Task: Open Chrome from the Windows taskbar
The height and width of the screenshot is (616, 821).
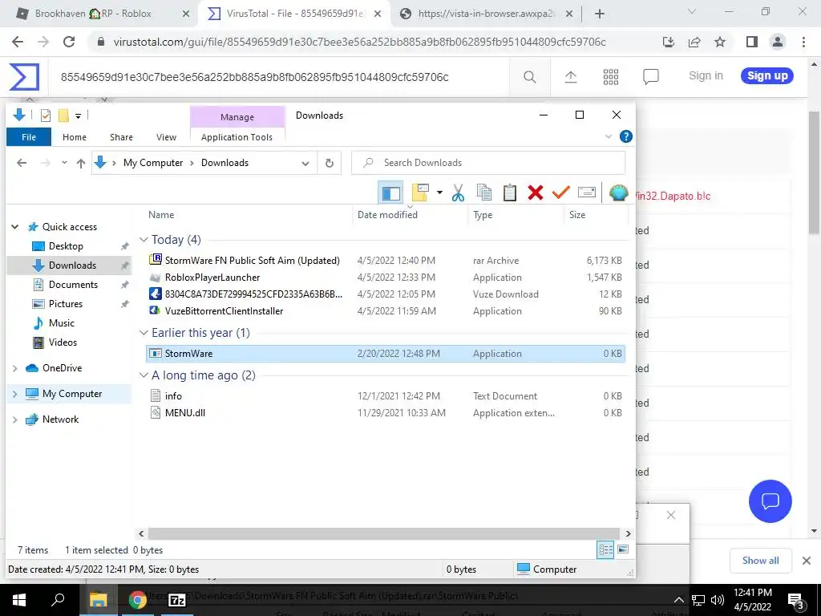Action: [x=137, y=599]
